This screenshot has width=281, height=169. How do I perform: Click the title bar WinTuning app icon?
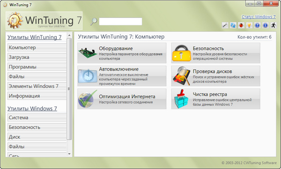point(5,5)
